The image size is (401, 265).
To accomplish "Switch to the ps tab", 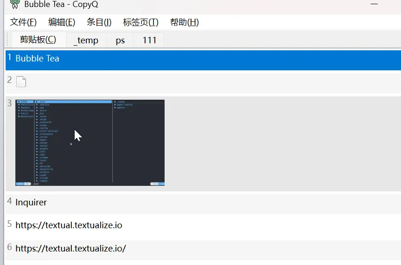I will (x=120, y=40).
